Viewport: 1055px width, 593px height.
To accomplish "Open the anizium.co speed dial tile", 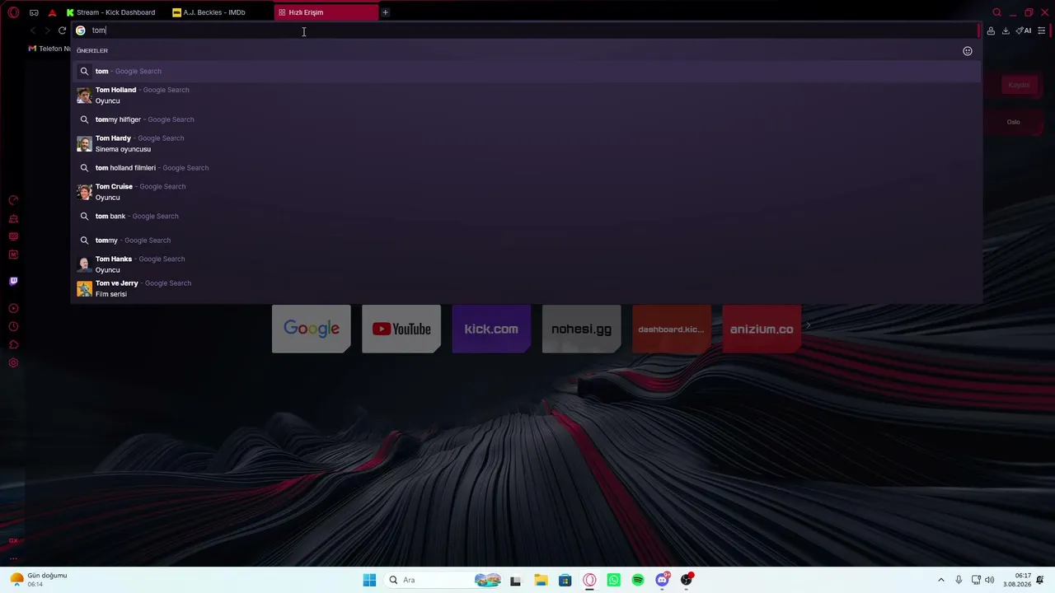I will (x=762, y=329).
